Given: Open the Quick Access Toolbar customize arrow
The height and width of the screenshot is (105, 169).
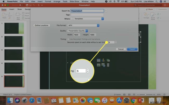Looking at the screenshot, I should tap(42, 5).
